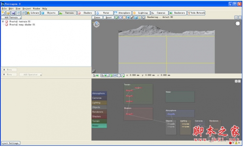The height and width of the screenshot is (147, 244).
Task: Click the crosshair target icon below preview
Action: pyautogui.click(x=119, y=76)
